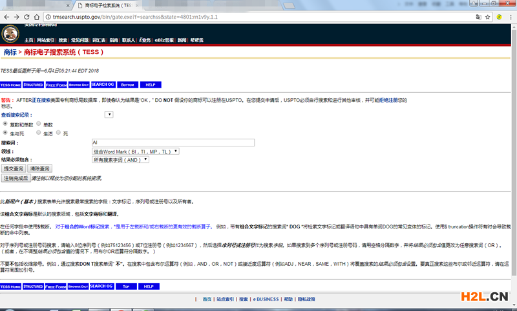Open 新闻 in the top navigation
This screenshot has height=311, width=517.
click(x=182, y=40)
